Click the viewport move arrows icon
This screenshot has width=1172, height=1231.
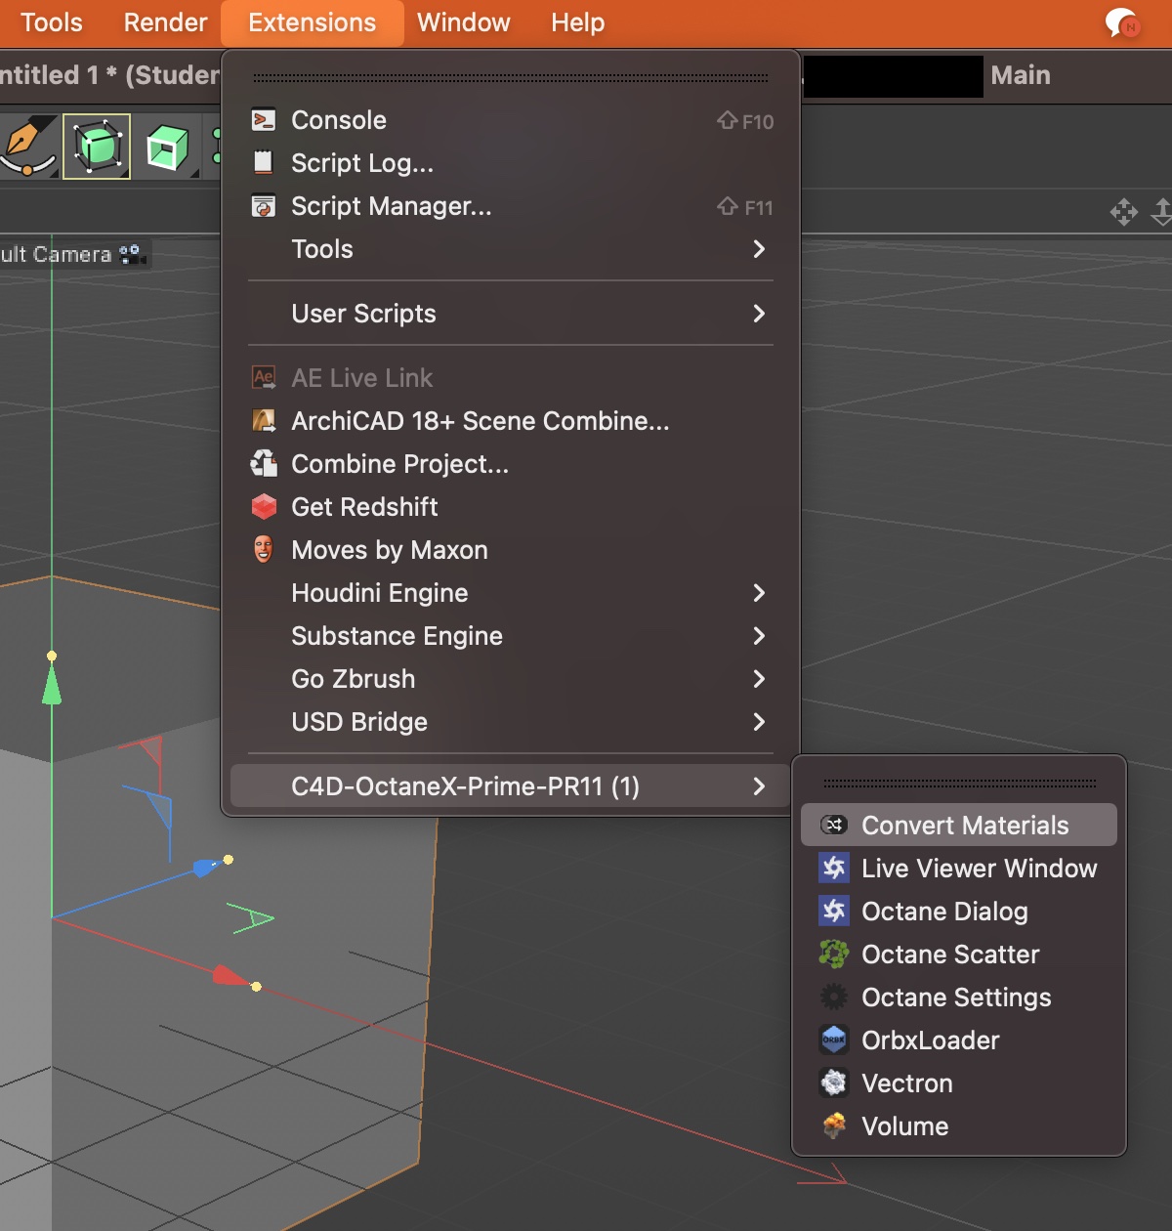click(x=1124, y=211)
